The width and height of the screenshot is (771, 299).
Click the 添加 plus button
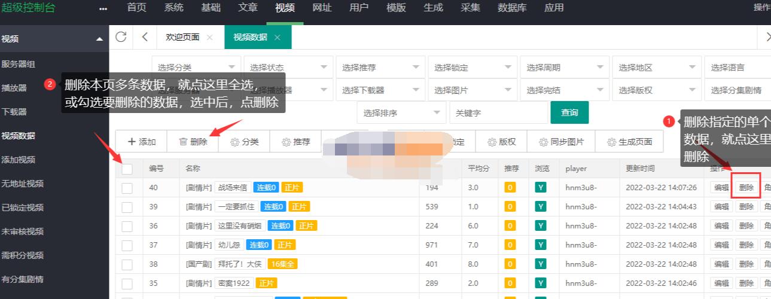(141, 142)
